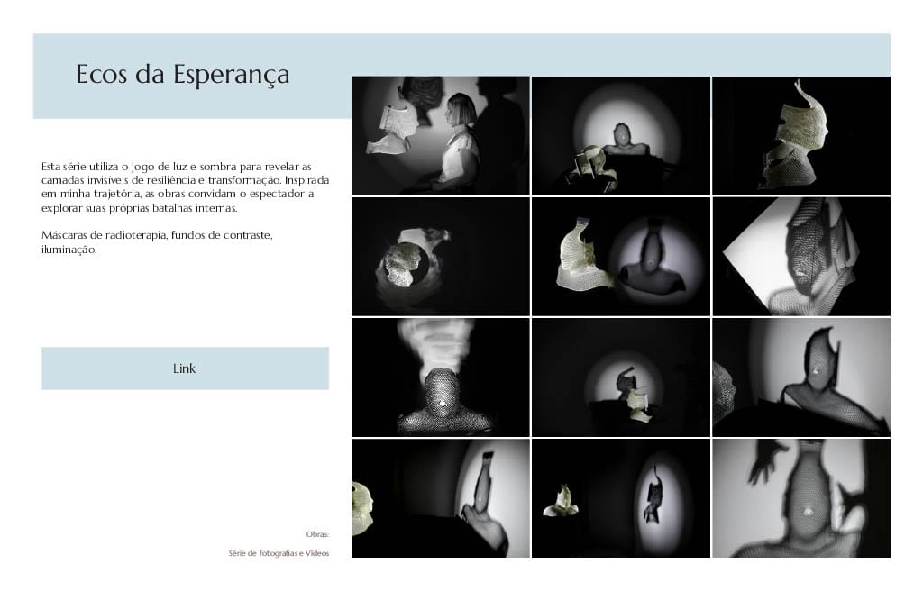Open third-row right photo of large bust shadow

(801, 377)
